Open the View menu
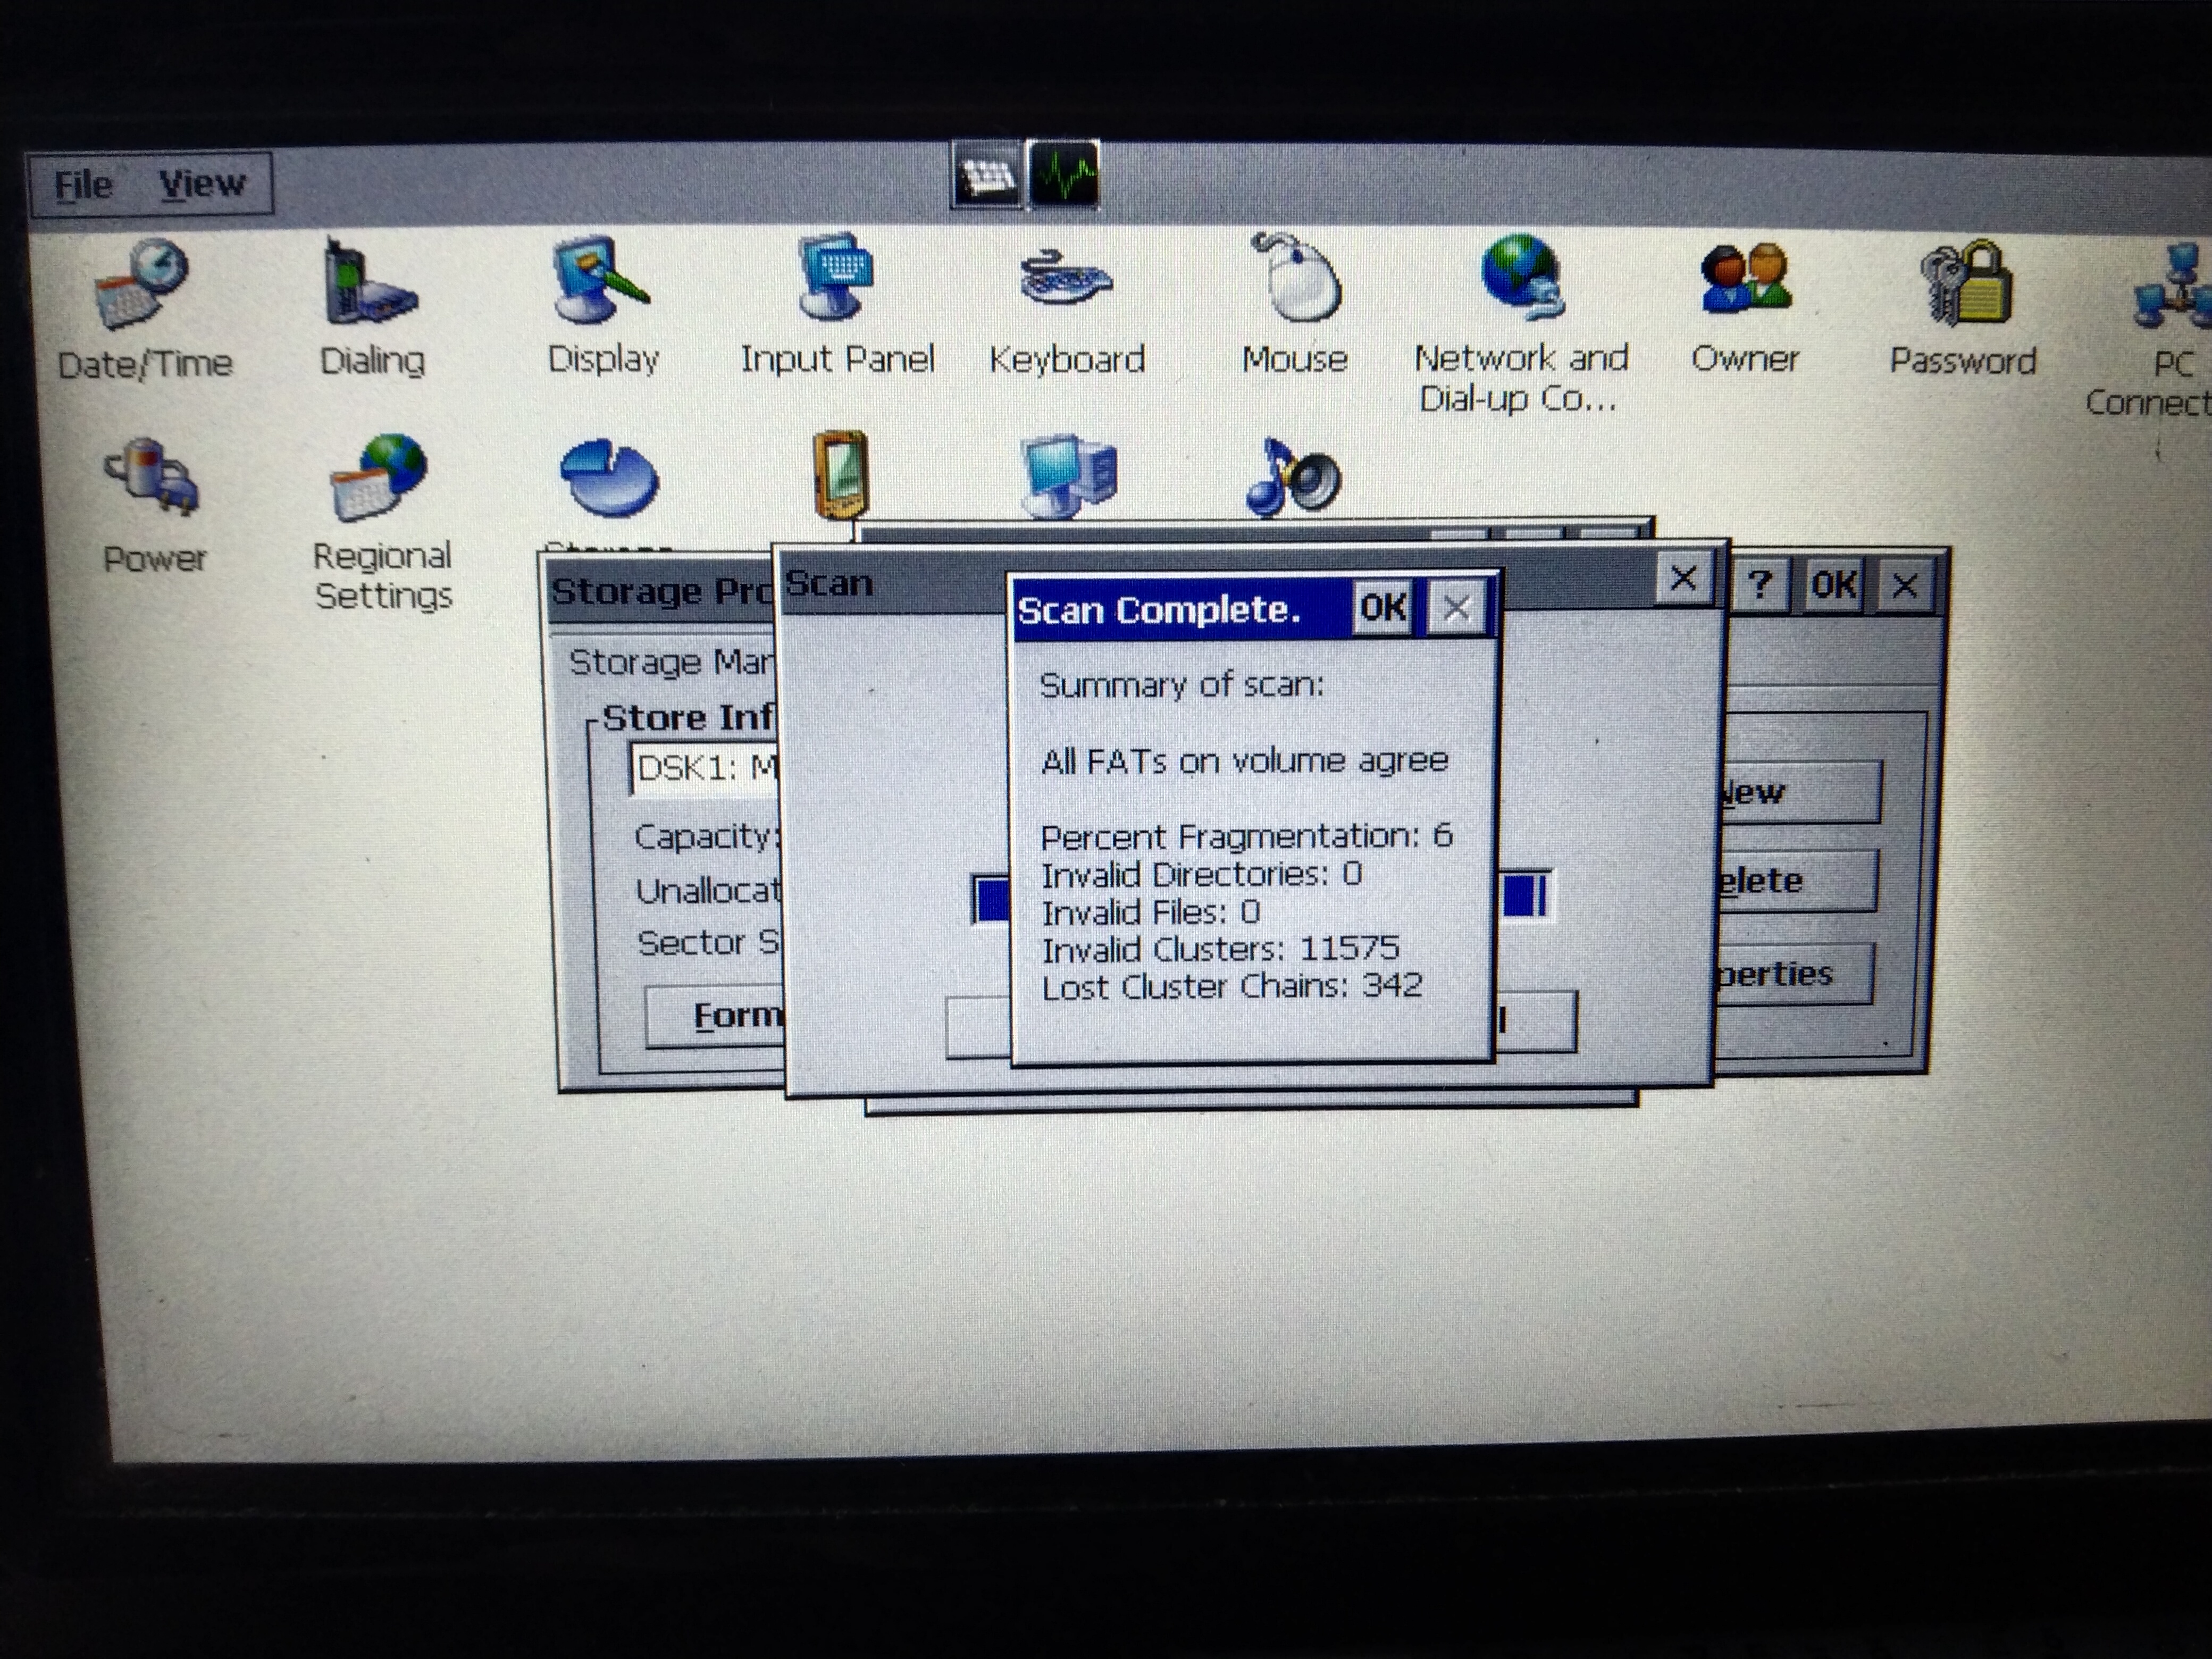Screen dimensions: 2212x1659 coord(202,184)
